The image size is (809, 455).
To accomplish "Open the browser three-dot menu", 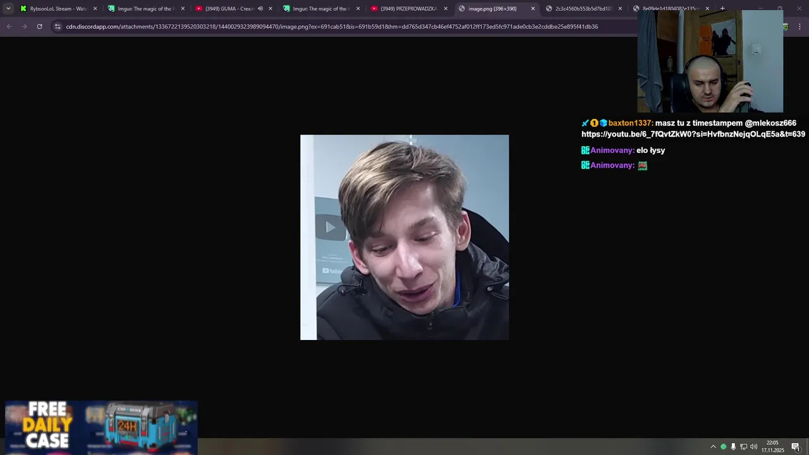I will click(x=800, y=27).
